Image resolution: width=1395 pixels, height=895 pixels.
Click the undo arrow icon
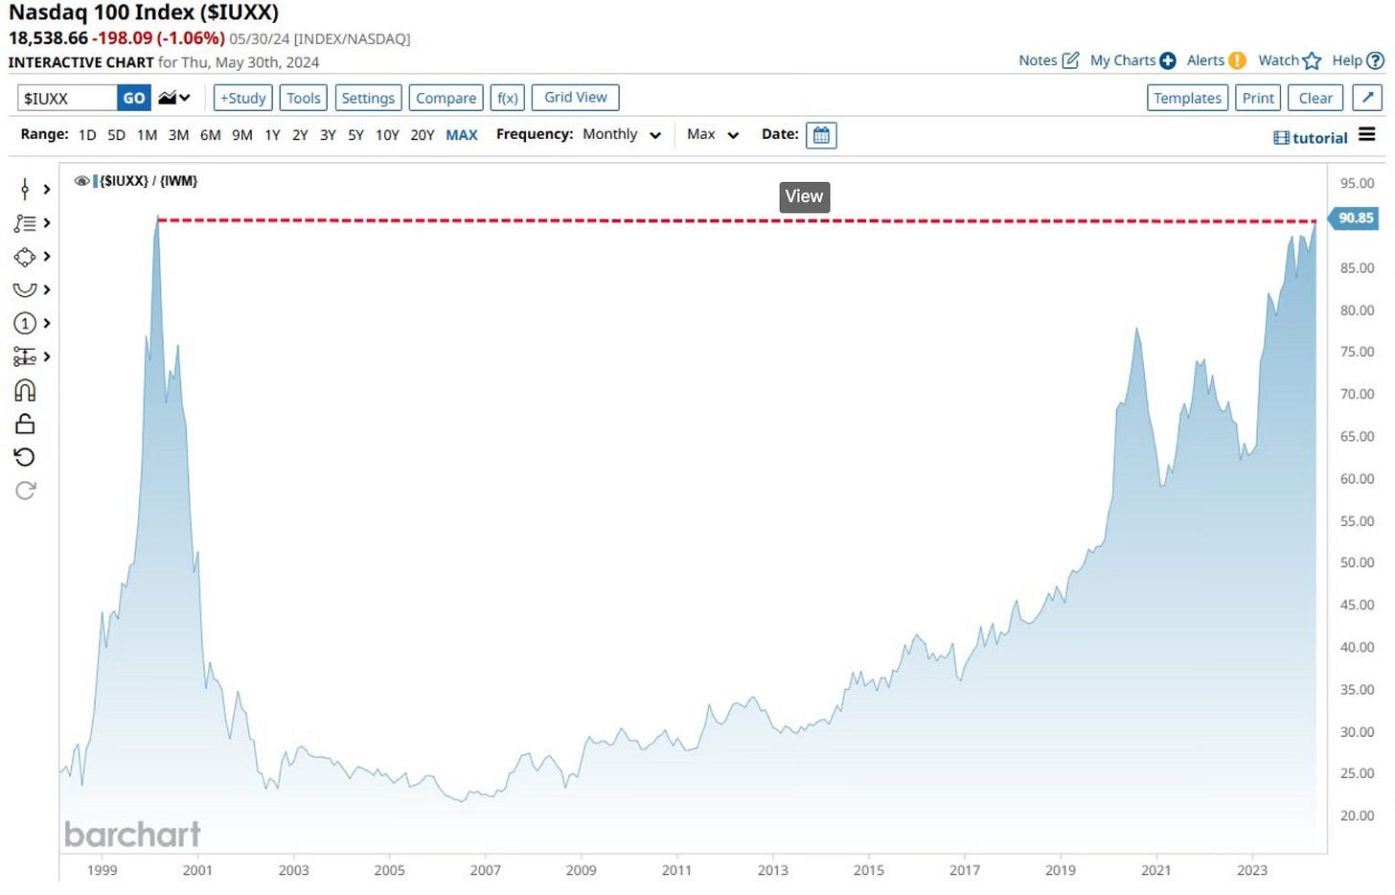coord(25,457)
